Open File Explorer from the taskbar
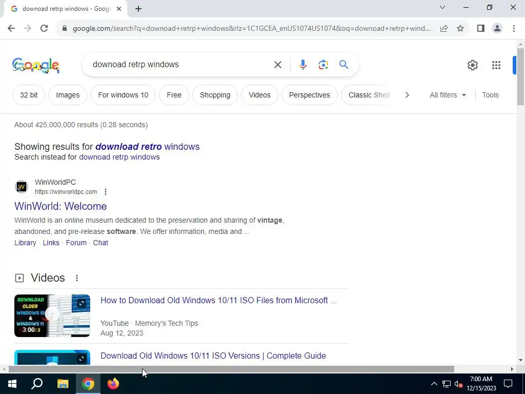Viewport: 525px width, 394px height. (x=63, y=384)
